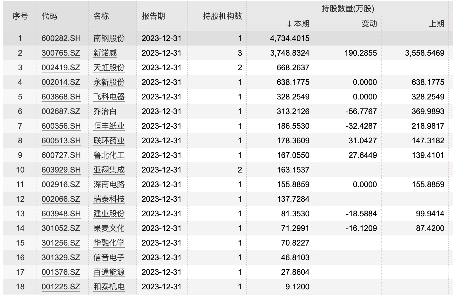Image resolution: width=453 pixels, height=295 pixels.
Task: Select the current value 9.1200
Action: [297, 287]
